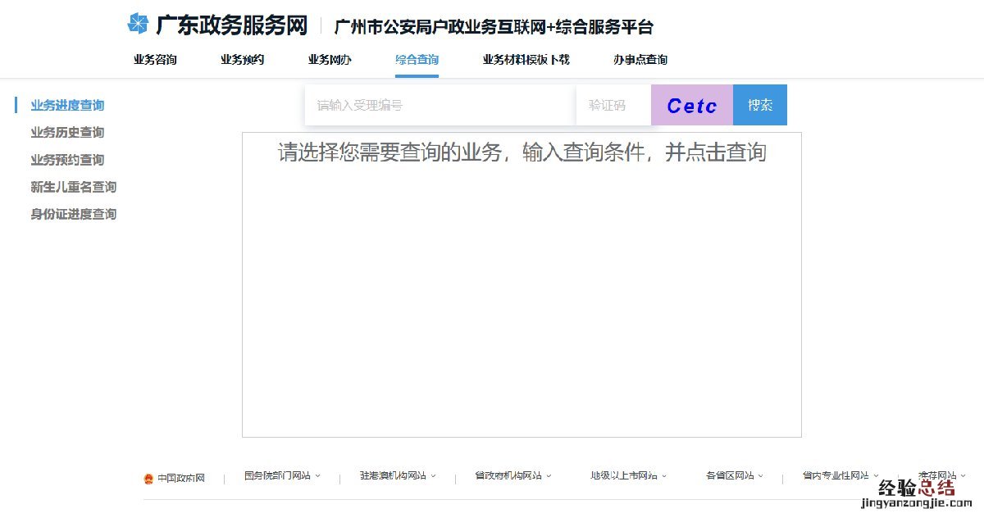Image resolution: width=984 pixels, height=518 pixels.
Task: Open the 业务咨询 menu item
Action: point(155,60)
